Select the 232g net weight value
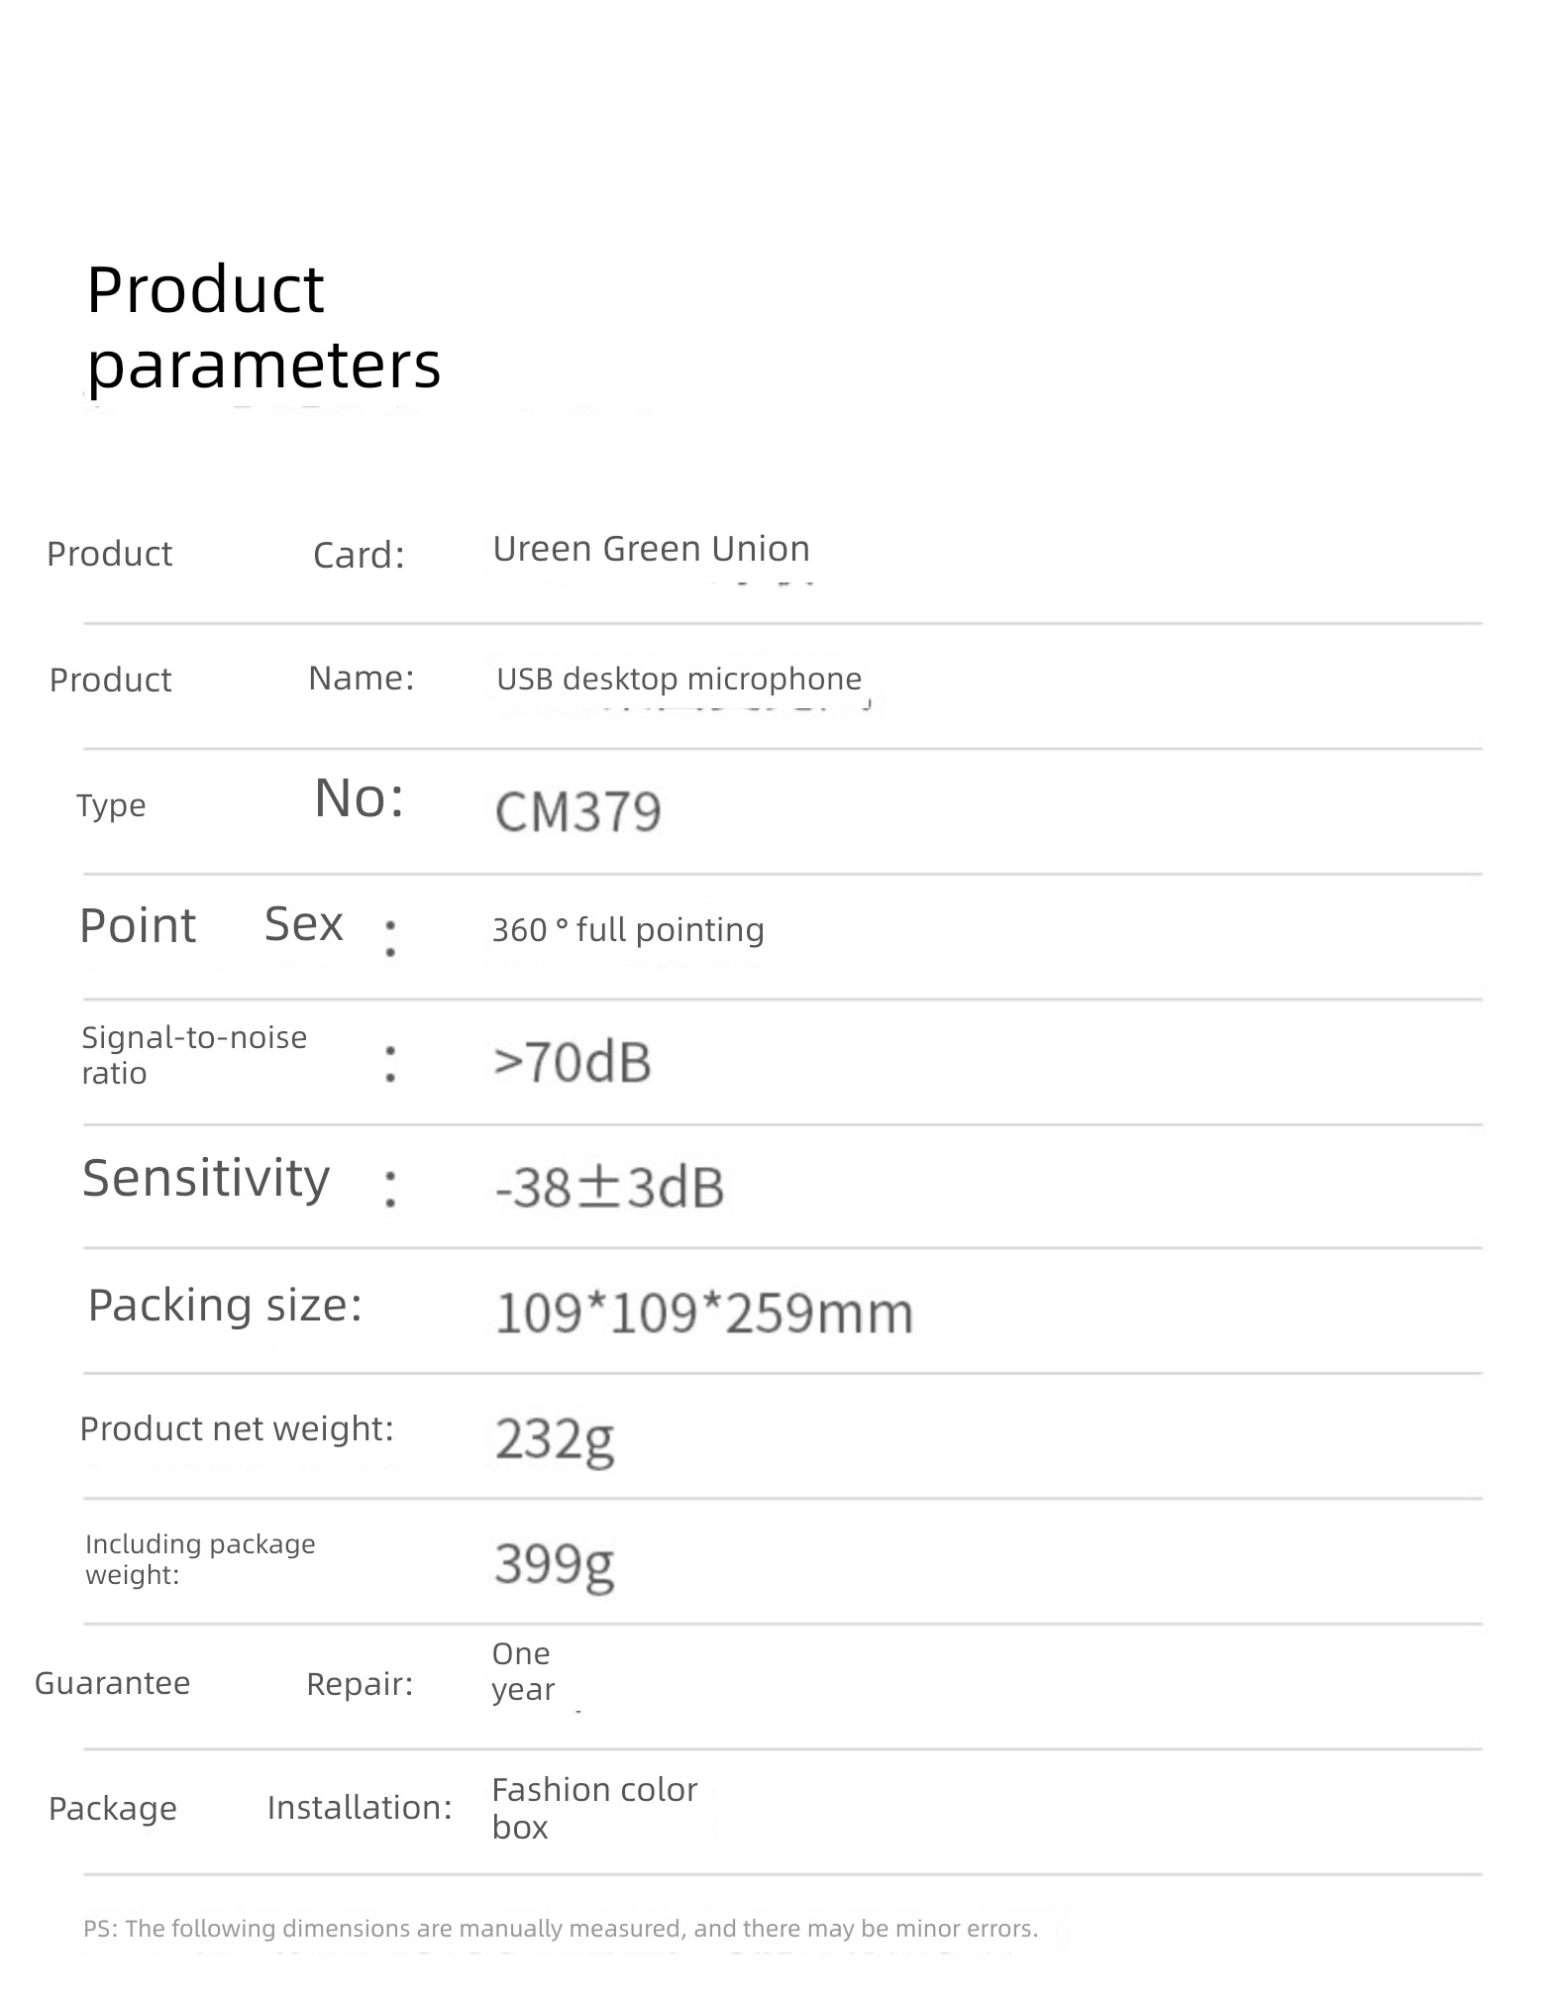1566x2004 pixels. pos(554,1441)
